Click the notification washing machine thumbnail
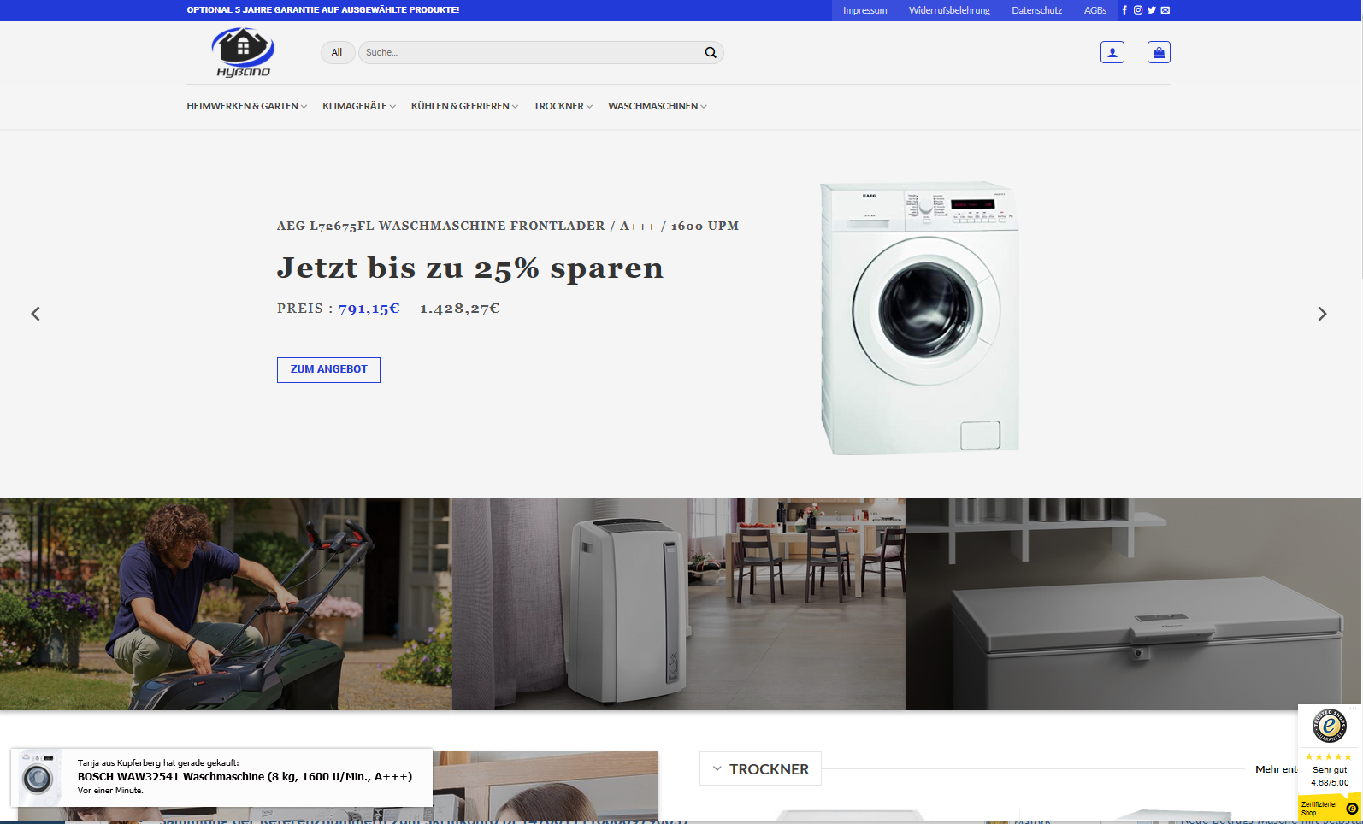The image size is (1363, 824). tap(38, 777)
